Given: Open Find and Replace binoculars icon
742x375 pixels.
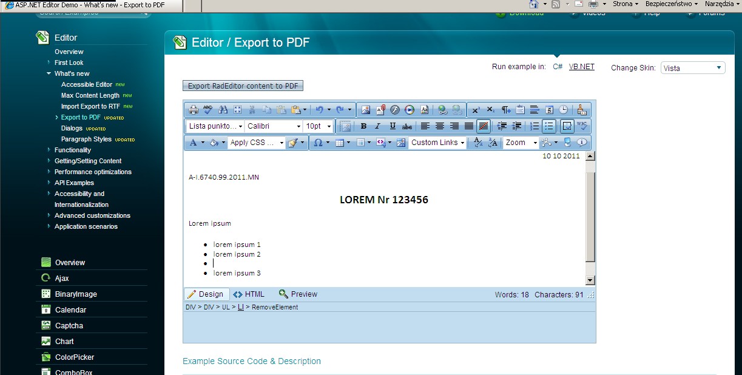Looking at the screenshot, I should 223,110.
